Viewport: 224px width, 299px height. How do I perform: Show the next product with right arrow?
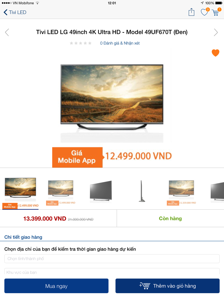(x=216, y=32)
